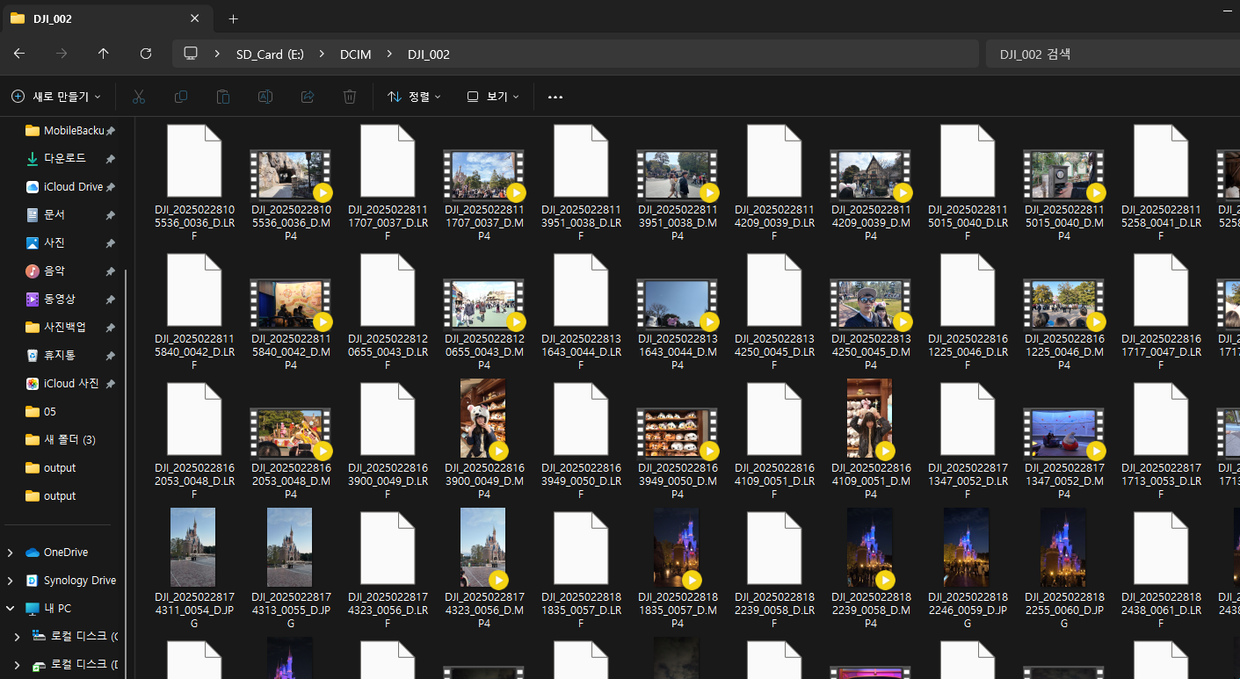Select video thumbnail DJI_20250228114209_0039_D.MP4
1240x679 pixels.
870,176
